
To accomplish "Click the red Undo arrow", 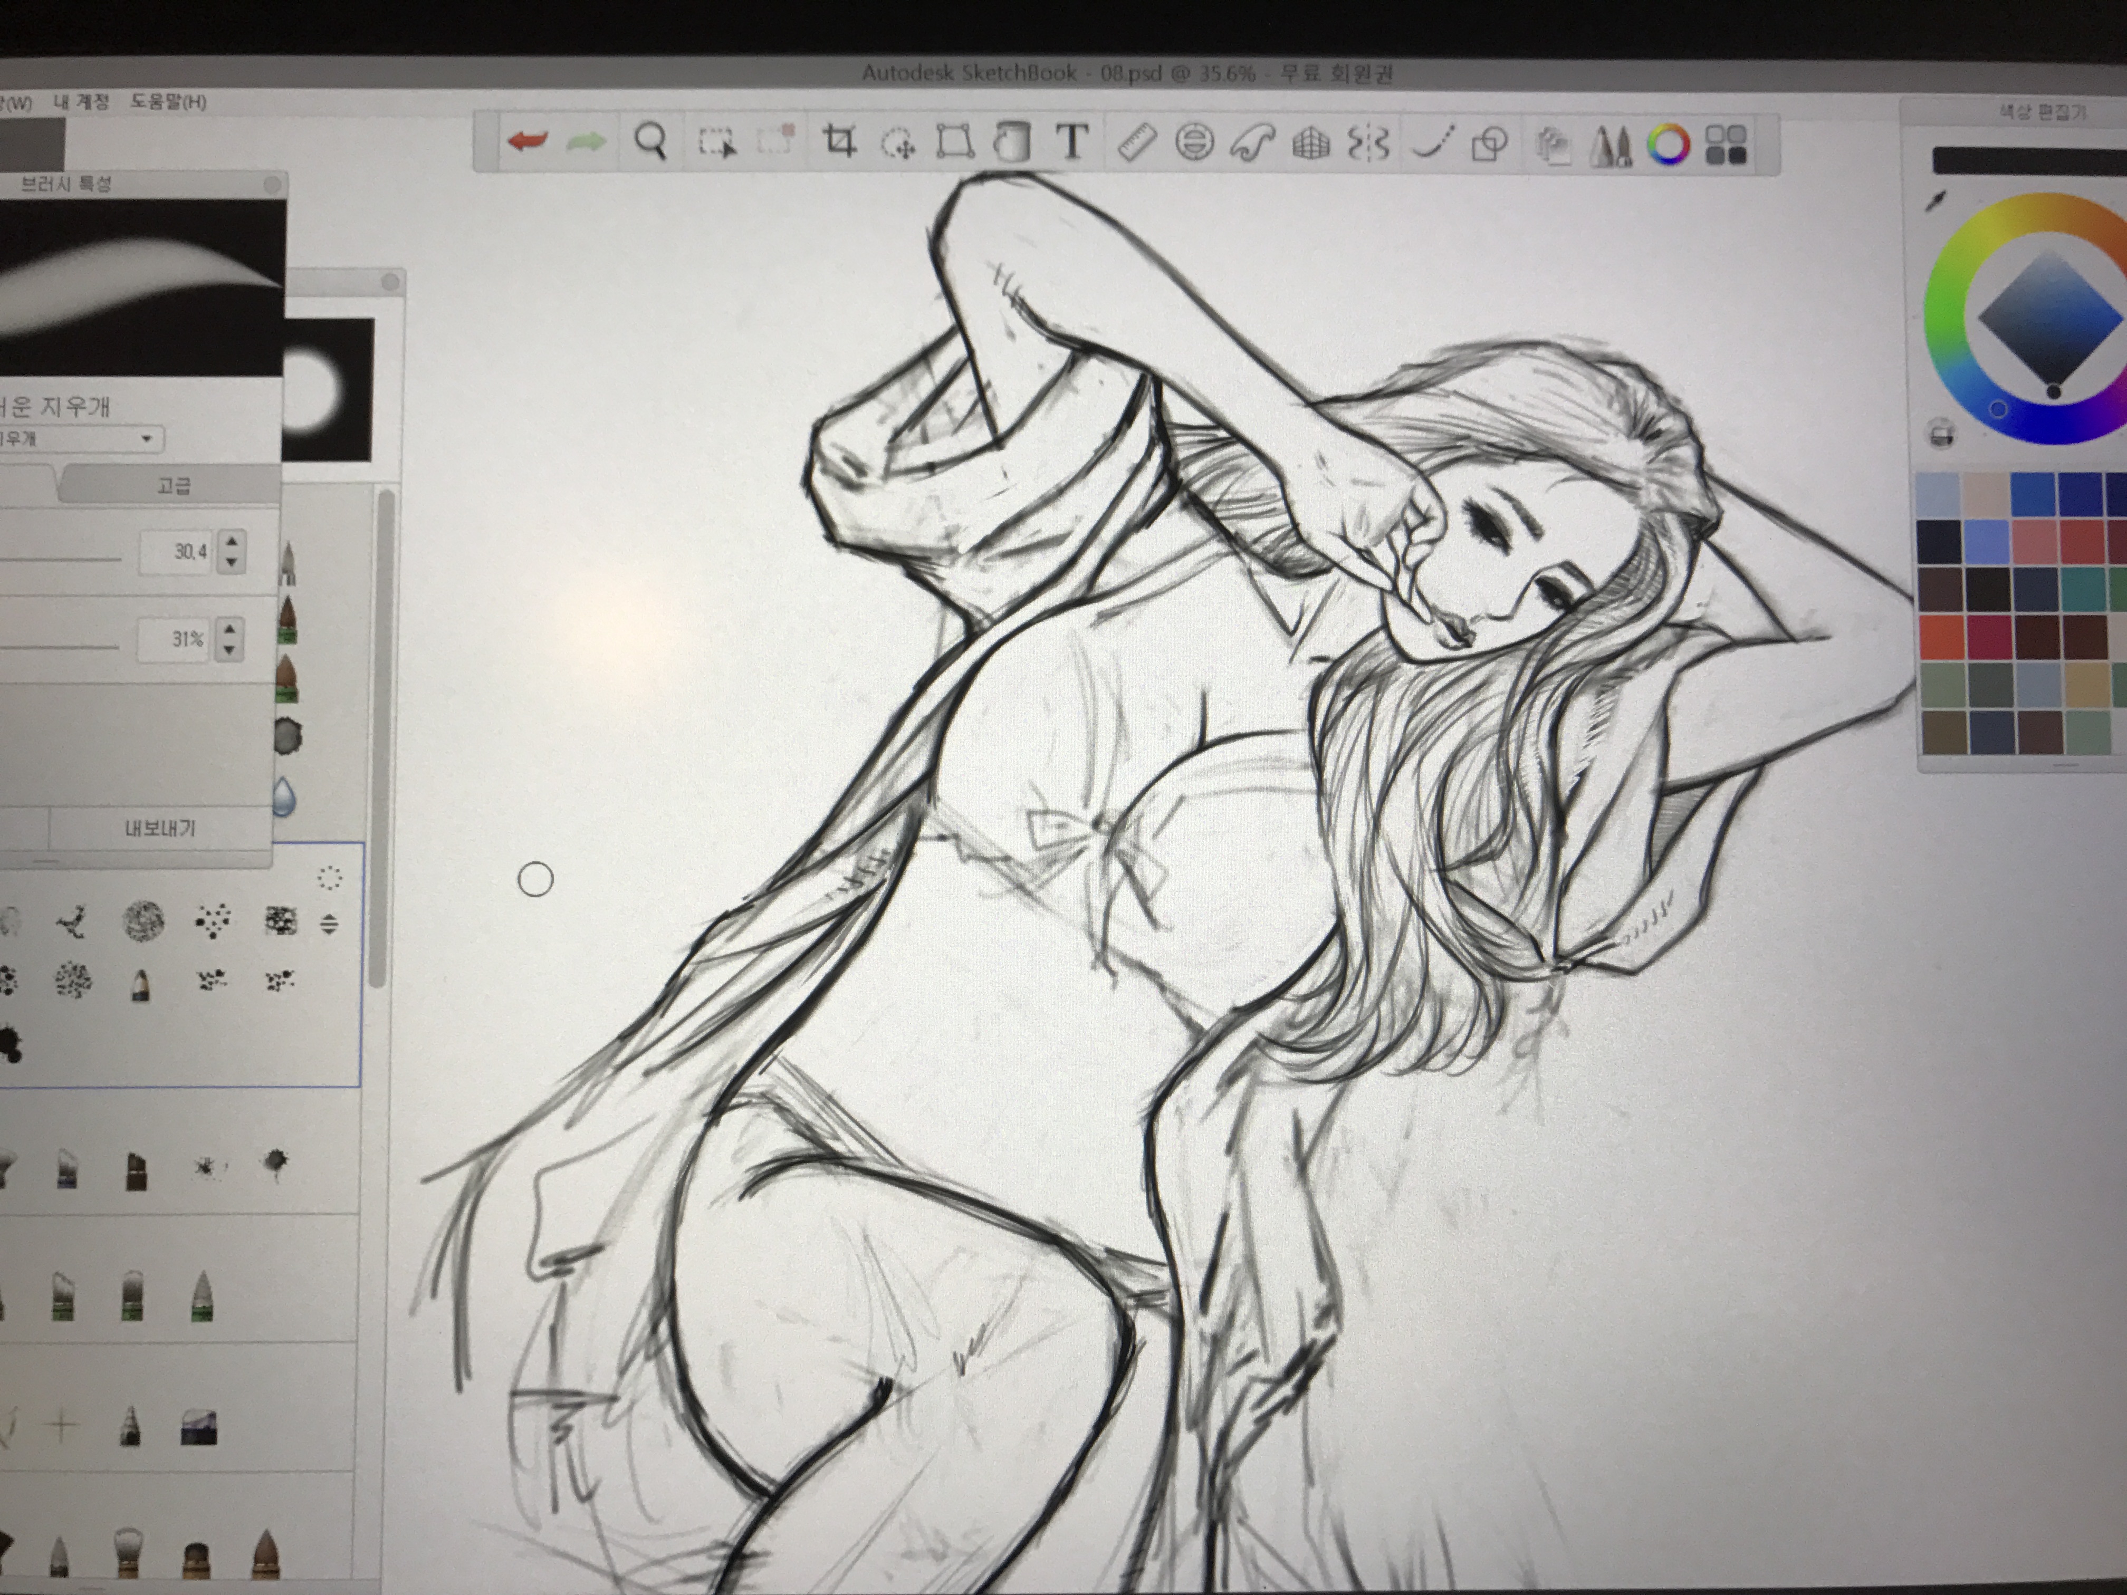I will [527, 142].
